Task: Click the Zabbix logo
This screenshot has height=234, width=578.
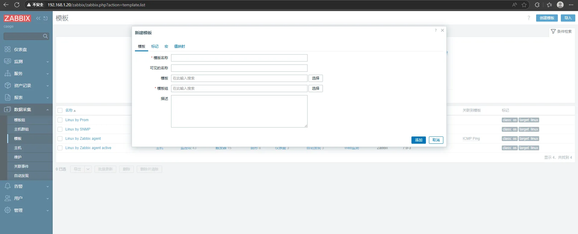Action: click(17, 18)
